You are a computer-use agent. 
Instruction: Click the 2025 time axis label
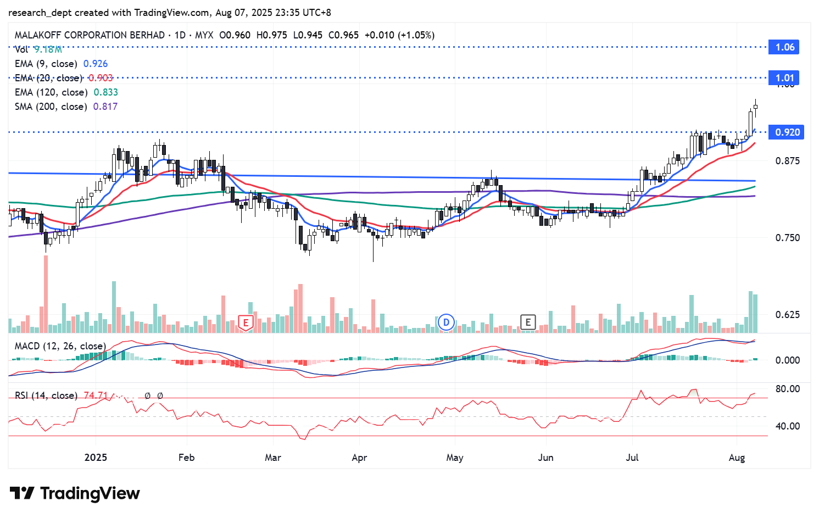point(96,458)
